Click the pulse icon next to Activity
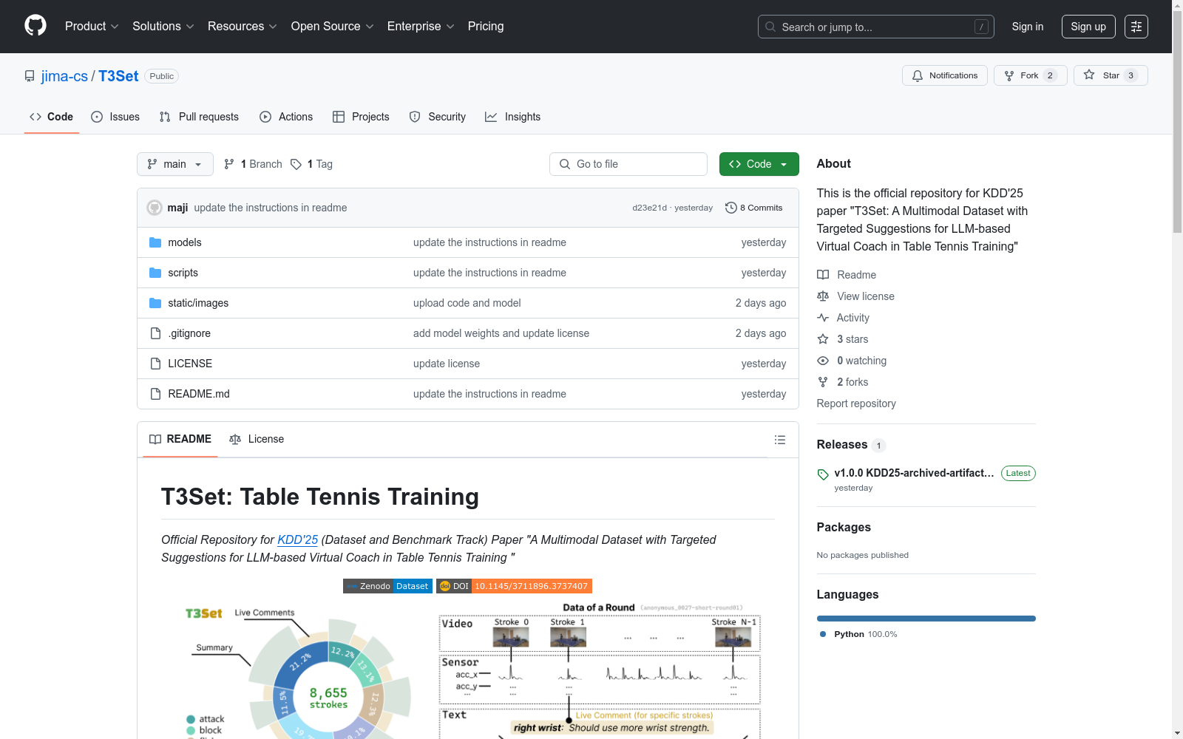Image resolution: width=1183 pixels, height=739 pixels. point(823,318)
